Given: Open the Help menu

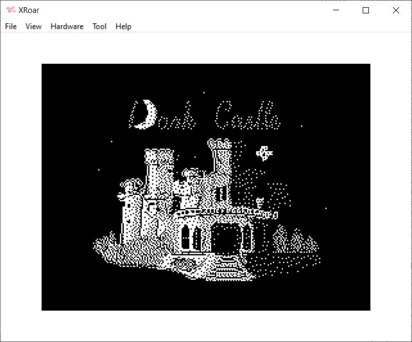Looking at the screenshot, I should click(x=123, y=26).
